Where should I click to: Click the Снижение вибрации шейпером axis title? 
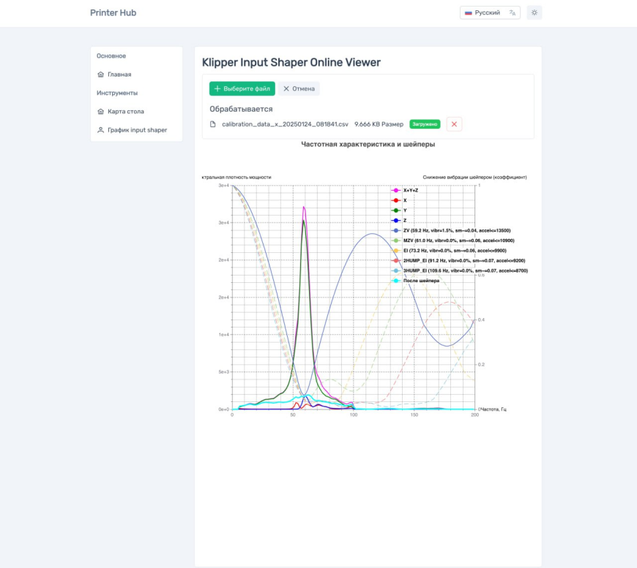(474, 178)
